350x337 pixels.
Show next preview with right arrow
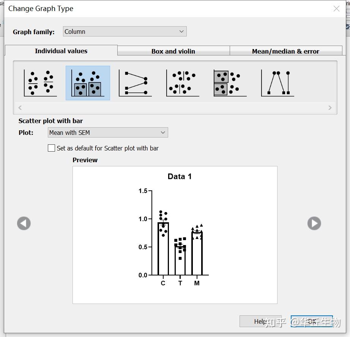pos(314,223)
